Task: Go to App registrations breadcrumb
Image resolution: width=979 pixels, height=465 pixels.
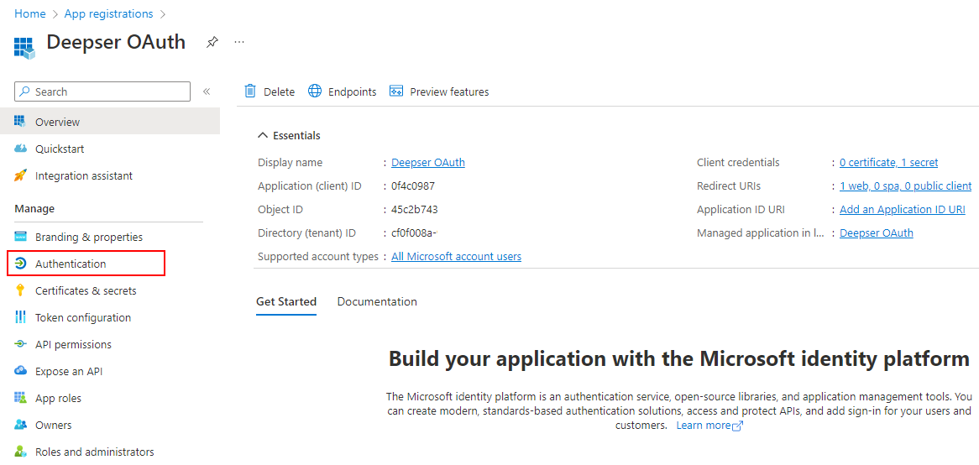Action: [108, 13]
